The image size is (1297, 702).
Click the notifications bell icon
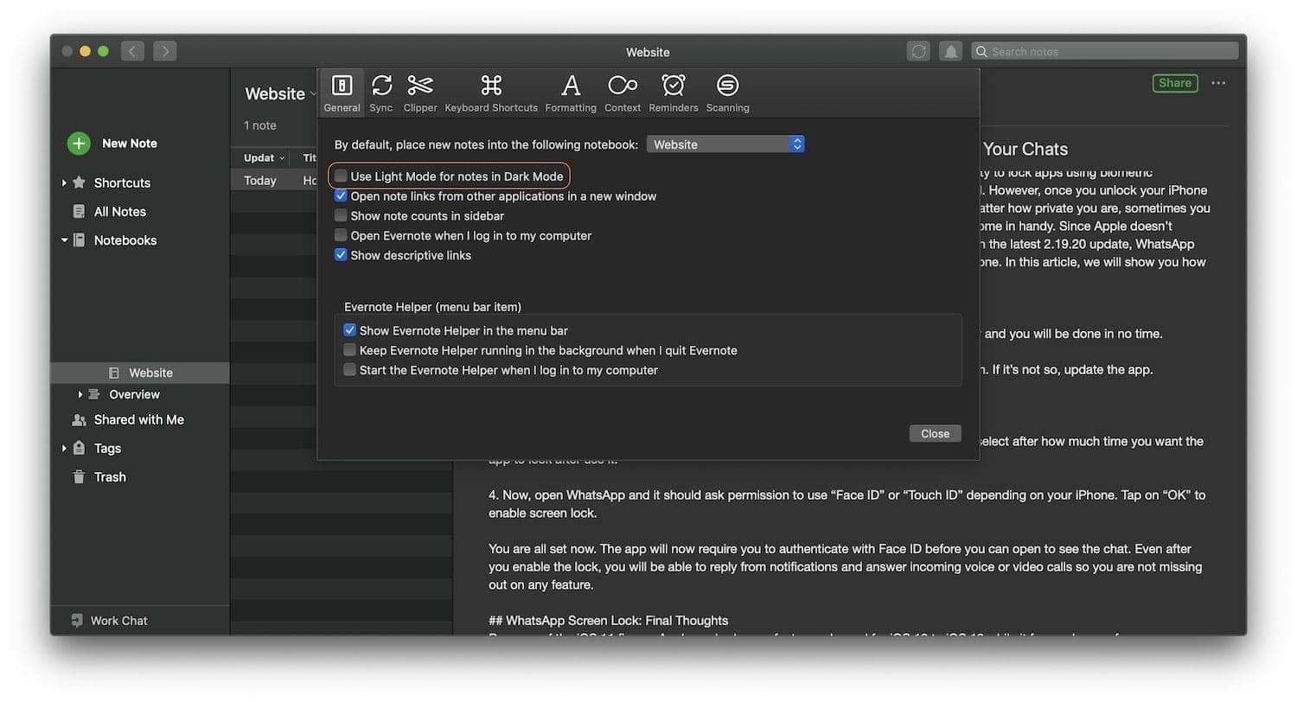coord(951,52)
